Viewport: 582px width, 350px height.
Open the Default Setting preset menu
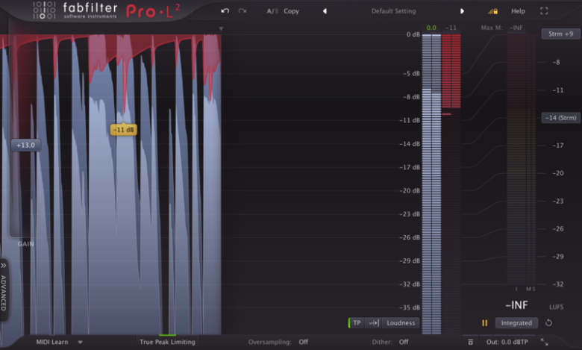(393, 11)
